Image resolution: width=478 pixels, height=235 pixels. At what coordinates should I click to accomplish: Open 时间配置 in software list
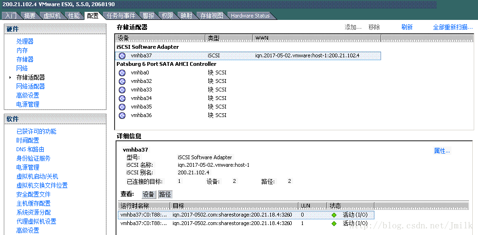pos(28,140)
